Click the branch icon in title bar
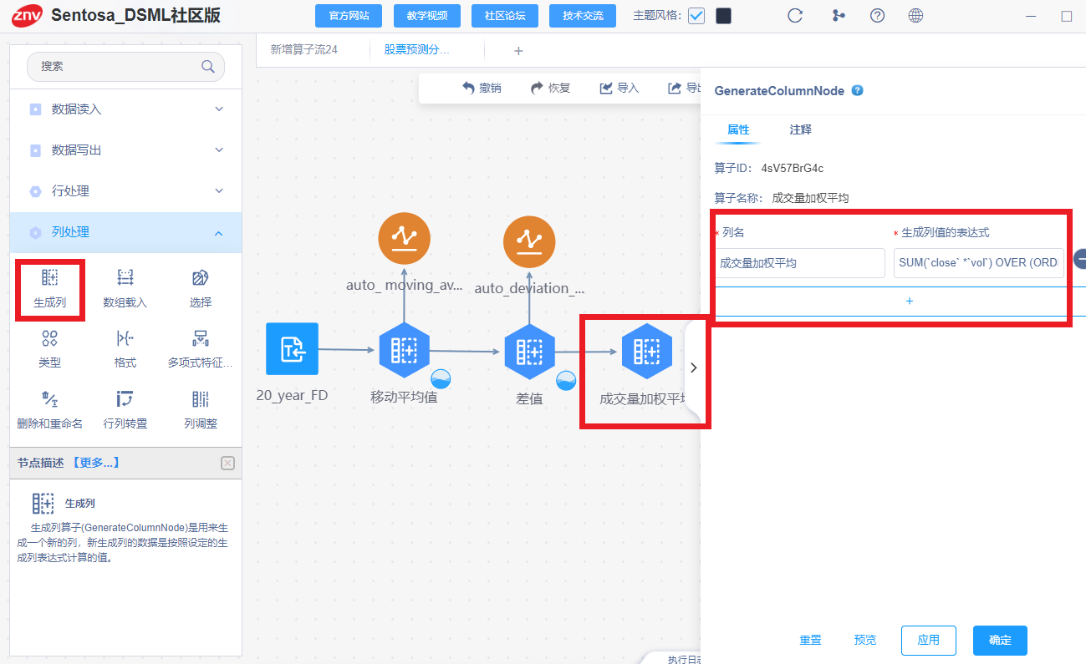This screenshot has width=1086, height=664. 838,15
